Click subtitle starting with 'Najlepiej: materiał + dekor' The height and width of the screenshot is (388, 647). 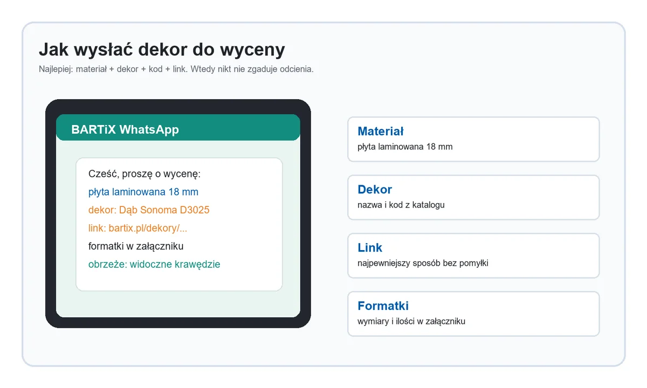tap(176, 70)
